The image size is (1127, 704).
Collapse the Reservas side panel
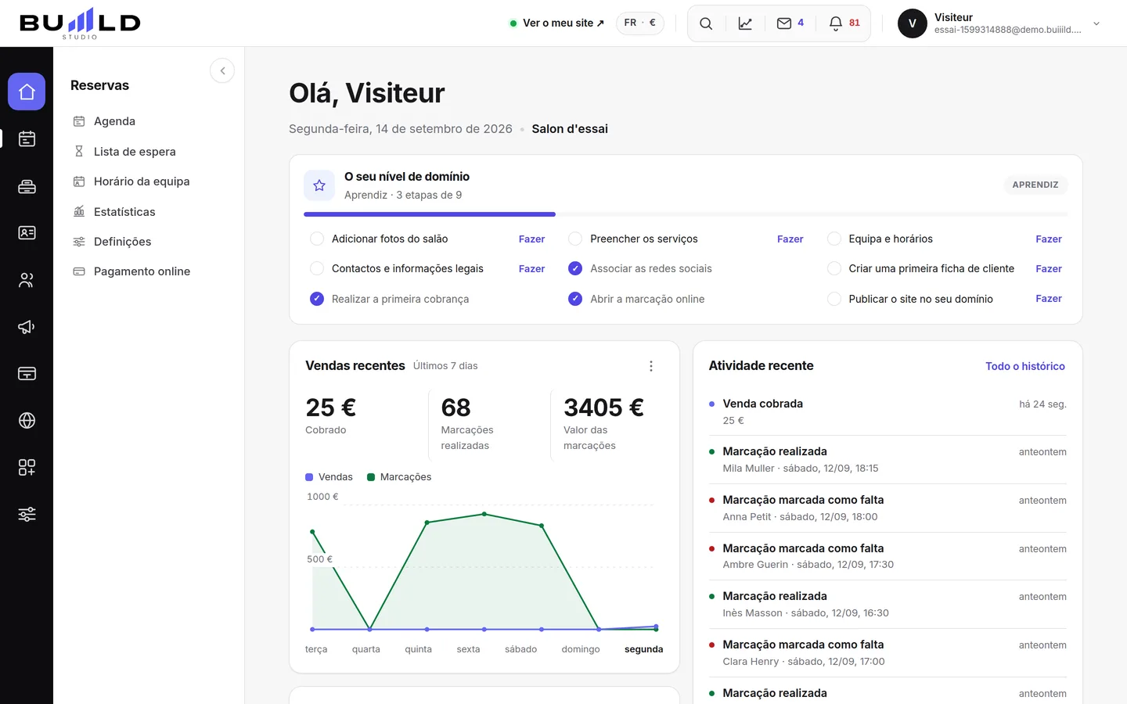222,70
